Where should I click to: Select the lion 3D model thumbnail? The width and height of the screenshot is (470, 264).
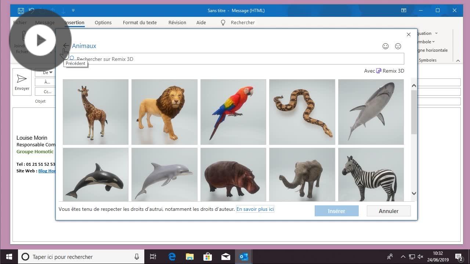point(164,112)
